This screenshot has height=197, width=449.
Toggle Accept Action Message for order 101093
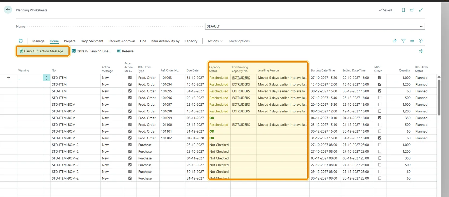click(x=130, y=78)
